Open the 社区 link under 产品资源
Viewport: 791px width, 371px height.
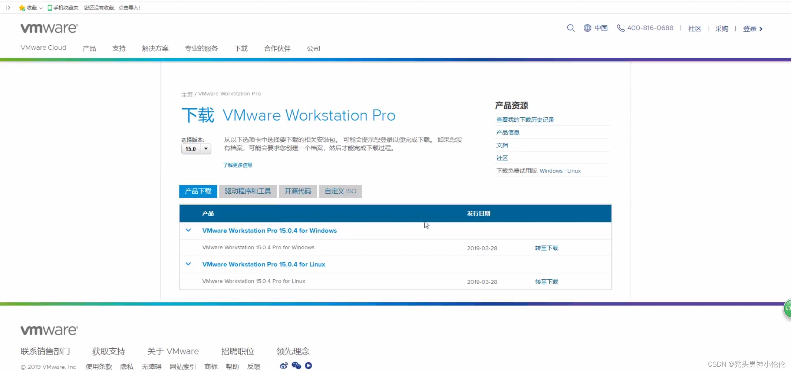point(502,158)
